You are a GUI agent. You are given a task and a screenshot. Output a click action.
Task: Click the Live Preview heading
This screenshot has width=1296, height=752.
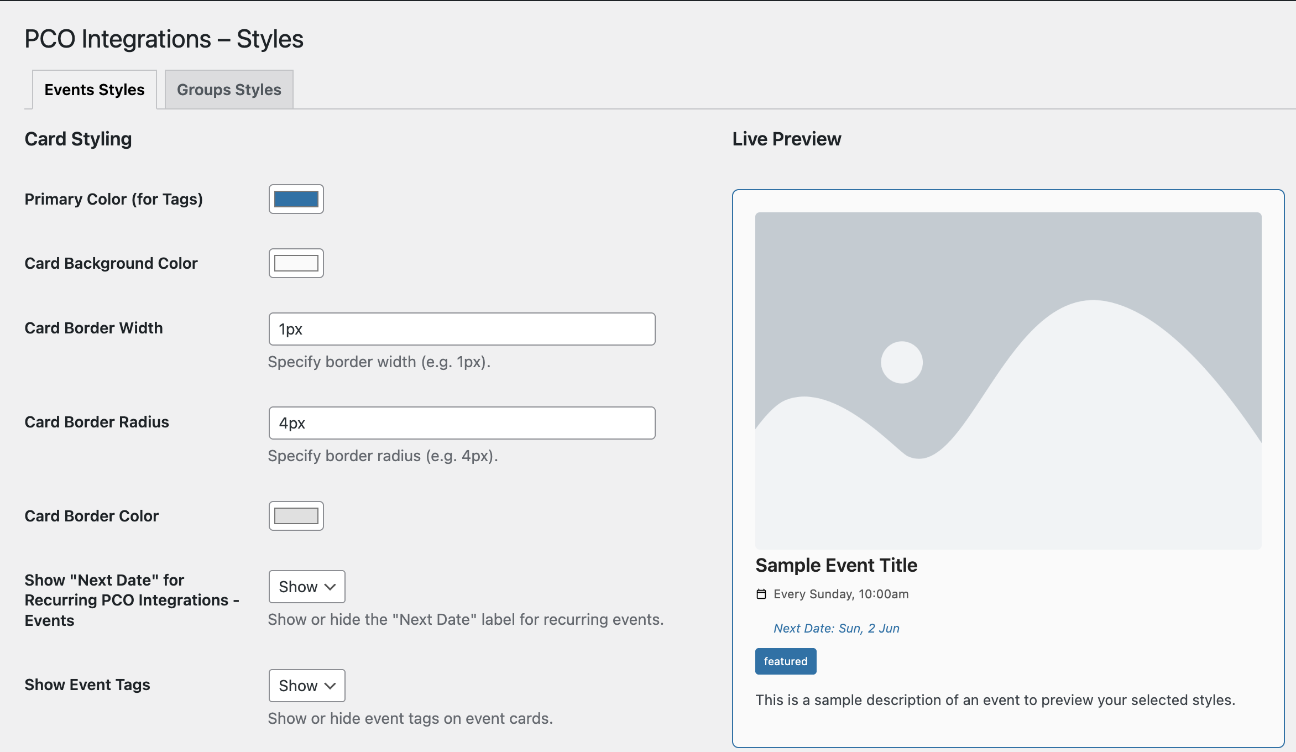point(787,139)
